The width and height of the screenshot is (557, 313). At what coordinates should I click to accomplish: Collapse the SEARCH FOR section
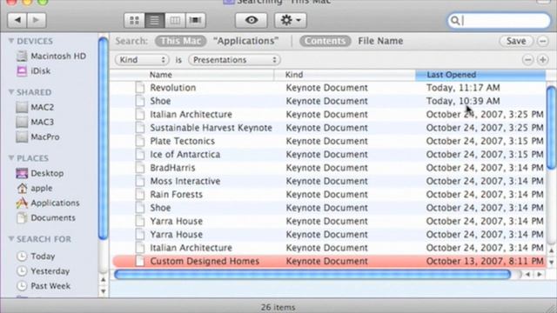11,239
